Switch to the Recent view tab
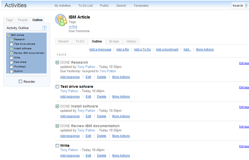This screenshot has width=249, height=160. pos(64,41)
